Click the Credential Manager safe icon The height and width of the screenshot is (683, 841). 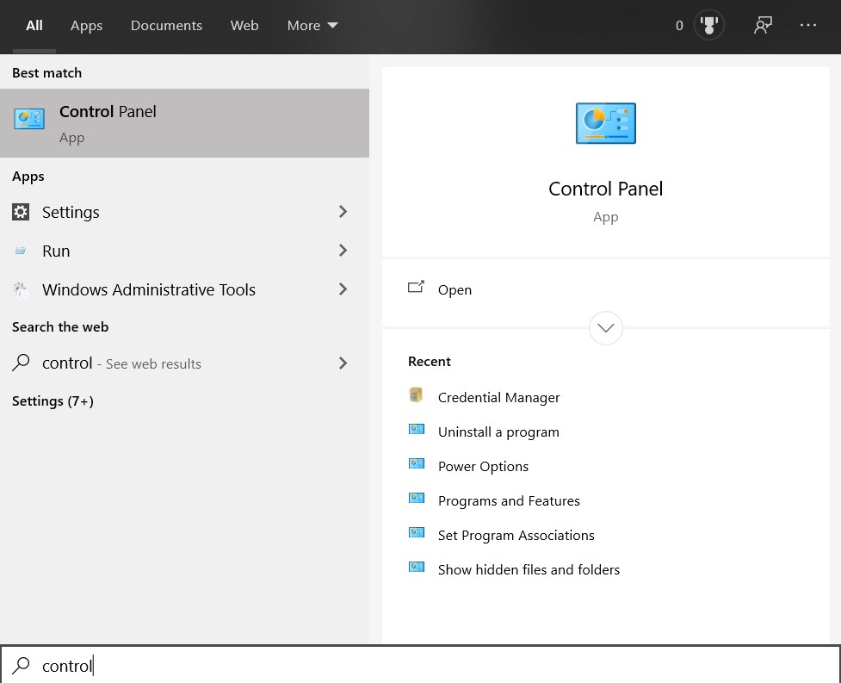pyautogui.click(x=417, y=396)
